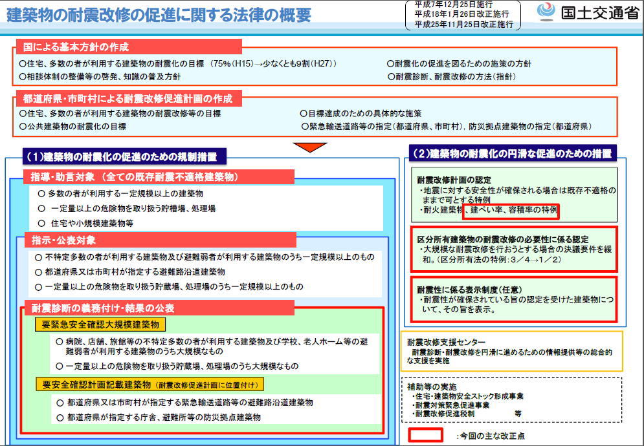Click the red legend rectangle for 今回の主な改正点
Screen dimensions: 644x446
pyautogui.click(x=425, y=435)
